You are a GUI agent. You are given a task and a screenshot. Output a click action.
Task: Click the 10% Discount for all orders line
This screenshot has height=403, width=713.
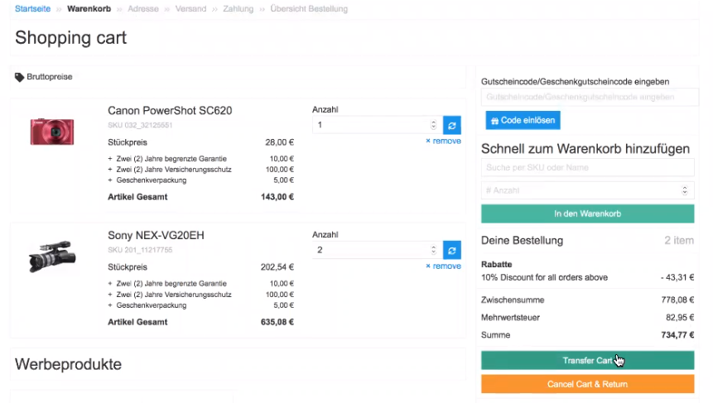(544, 277)
